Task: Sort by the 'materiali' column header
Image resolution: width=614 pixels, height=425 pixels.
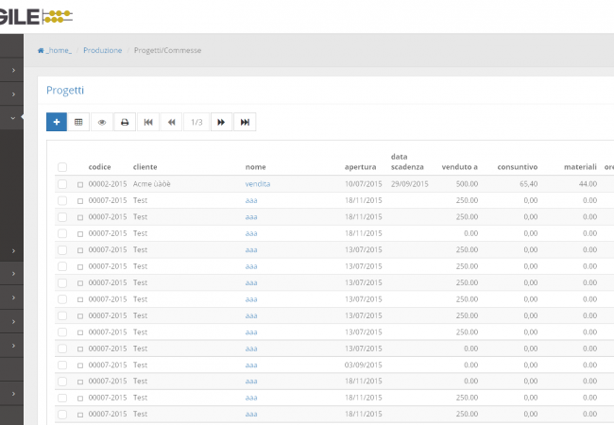Action: point(580,167)
